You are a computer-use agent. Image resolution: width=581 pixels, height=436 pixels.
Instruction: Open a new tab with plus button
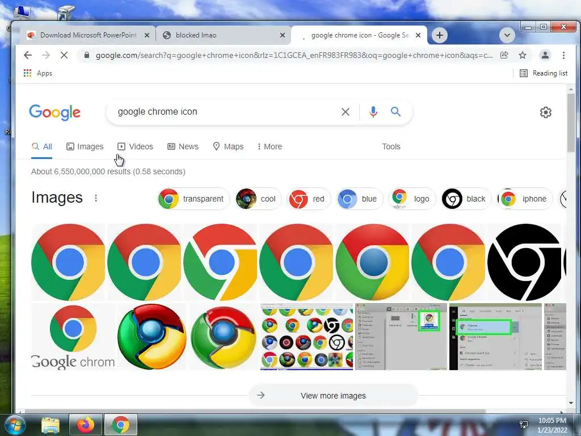[x=440, y=35]
